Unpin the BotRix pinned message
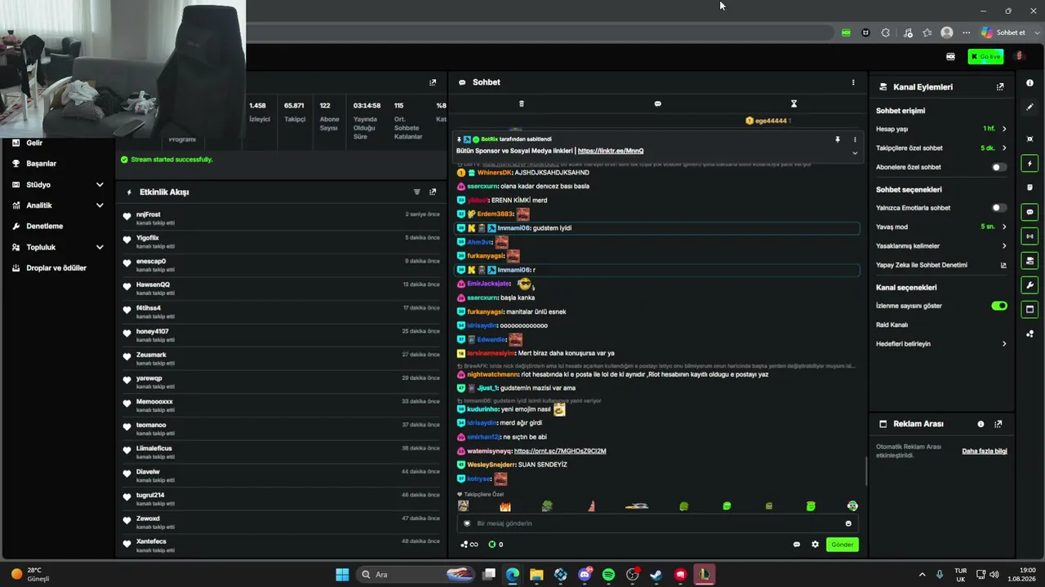 pos(838,139)
